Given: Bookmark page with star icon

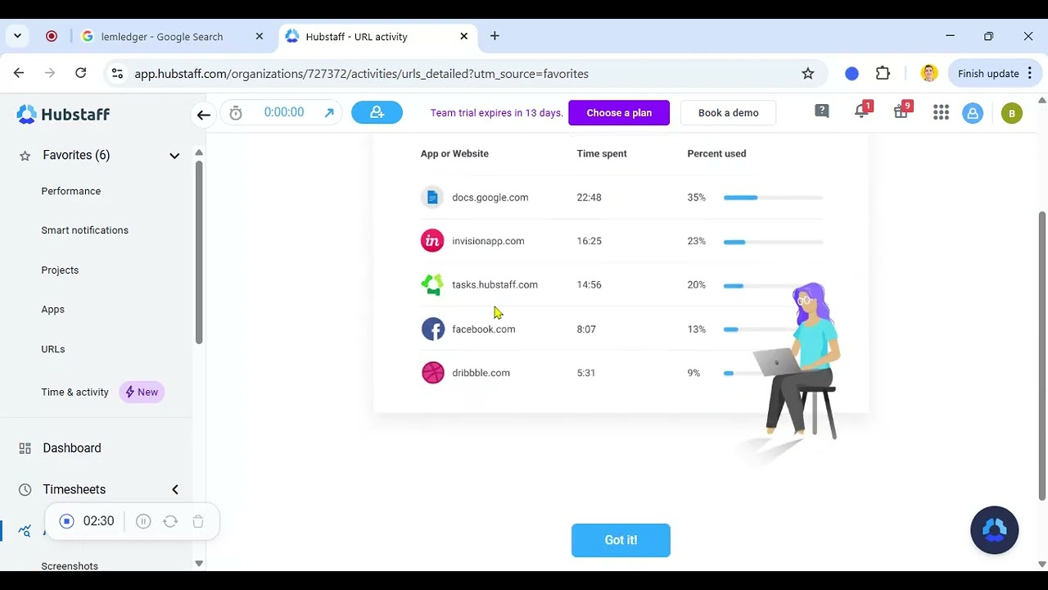Looking at the screenshot, I should [808, 74].
